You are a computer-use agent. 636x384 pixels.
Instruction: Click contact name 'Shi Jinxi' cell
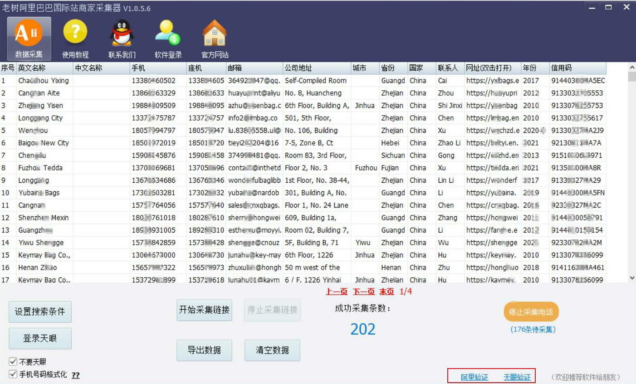450,106
